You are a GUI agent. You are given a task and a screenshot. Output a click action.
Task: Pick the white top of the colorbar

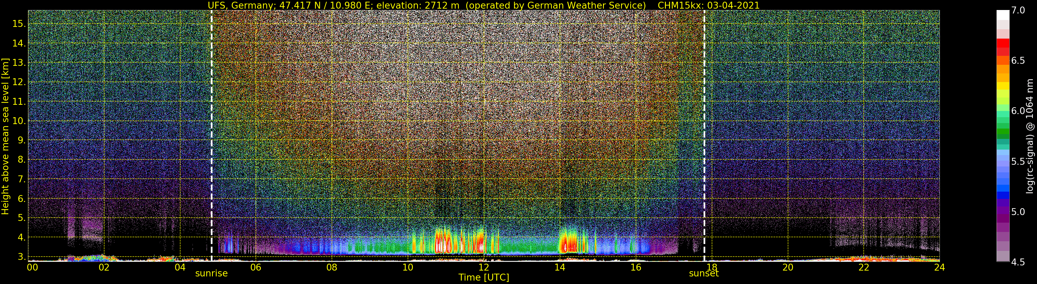tap(1002, 15)
